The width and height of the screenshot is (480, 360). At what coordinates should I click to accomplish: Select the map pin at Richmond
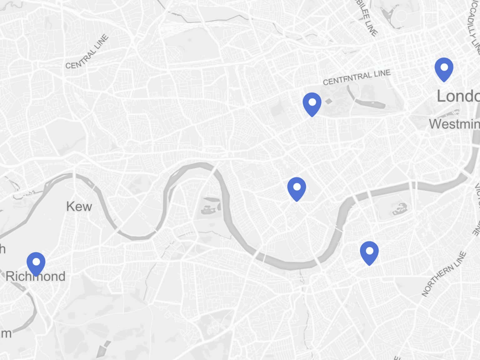[x=36, y=264]
